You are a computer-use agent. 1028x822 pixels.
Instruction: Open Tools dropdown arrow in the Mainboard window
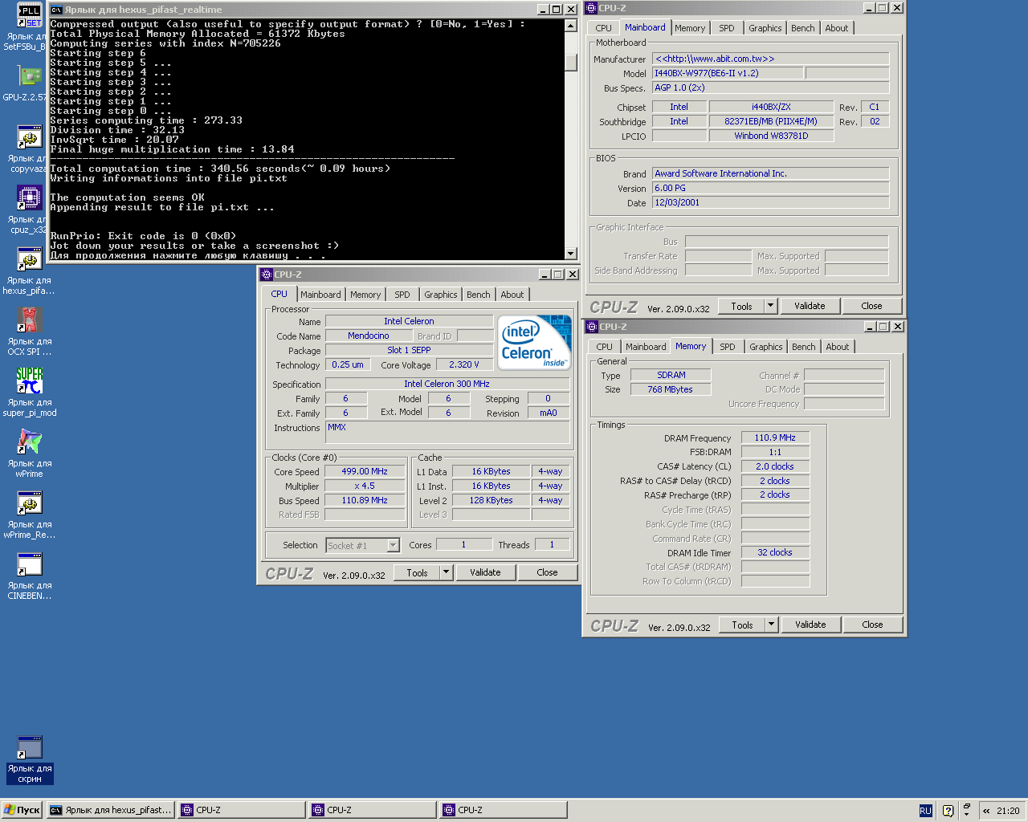tap(771, 306)
